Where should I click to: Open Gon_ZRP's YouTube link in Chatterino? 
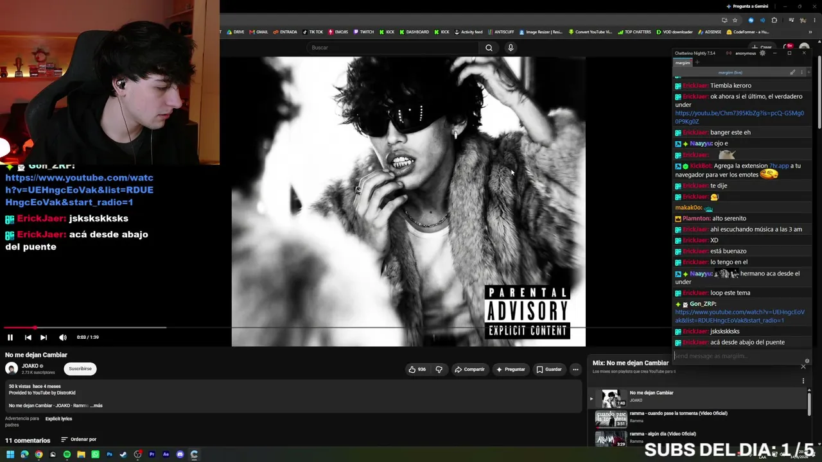(x=740, y=316)
